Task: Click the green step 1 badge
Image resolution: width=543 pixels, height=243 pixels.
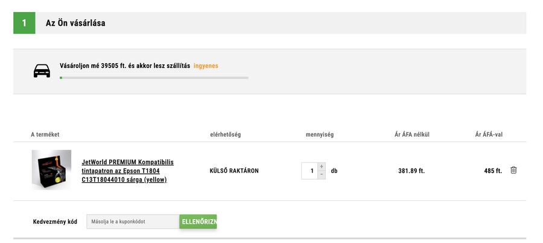Action: point(24,23)
